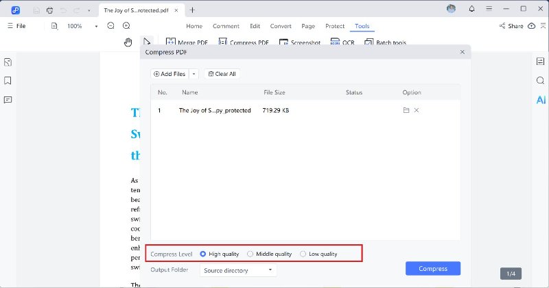The image size is (549, 288).
Task: Click the save icon in title bar
Action: (36, 10)
